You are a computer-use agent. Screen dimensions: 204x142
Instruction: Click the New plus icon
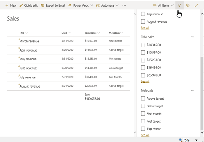(x=7, y=5)
